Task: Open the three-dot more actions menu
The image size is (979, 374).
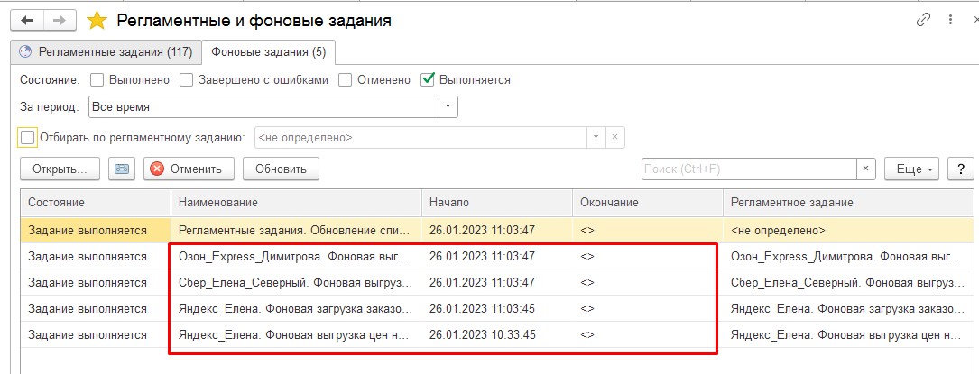Action: click(950, 20)
